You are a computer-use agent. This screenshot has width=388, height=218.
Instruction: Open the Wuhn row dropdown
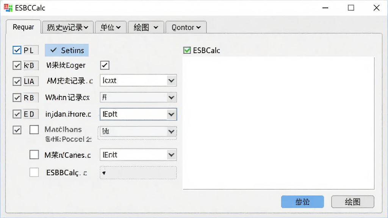click(138, 97)
